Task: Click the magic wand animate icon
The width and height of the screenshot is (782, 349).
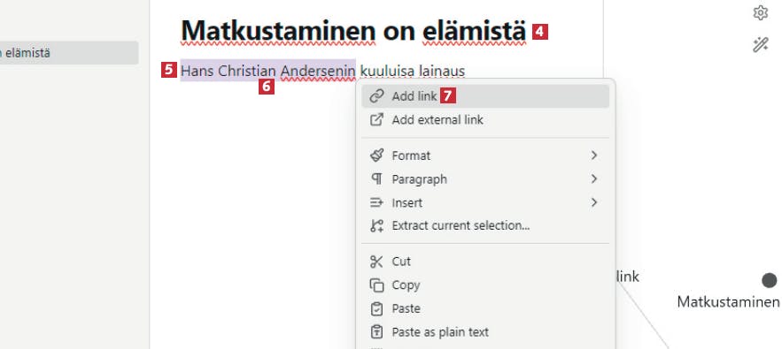Action: (x=760, y=45)
